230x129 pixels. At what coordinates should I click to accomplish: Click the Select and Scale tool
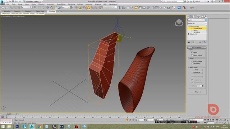pos(56,8)
